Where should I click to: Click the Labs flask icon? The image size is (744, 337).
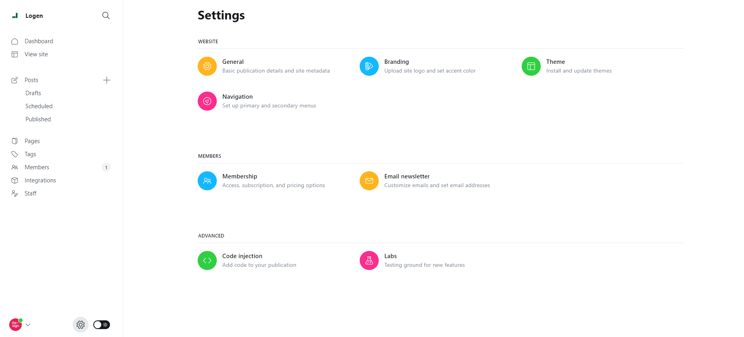(369, 260)
